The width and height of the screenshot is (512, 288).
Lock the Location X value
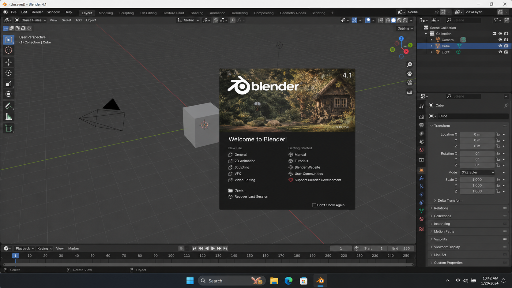click(498, 135)
